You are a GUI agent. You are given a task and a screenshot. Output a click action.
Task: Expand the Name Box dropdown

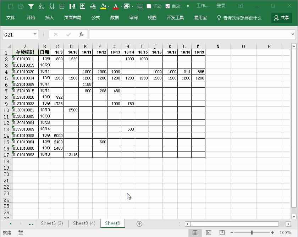point(35,34)
